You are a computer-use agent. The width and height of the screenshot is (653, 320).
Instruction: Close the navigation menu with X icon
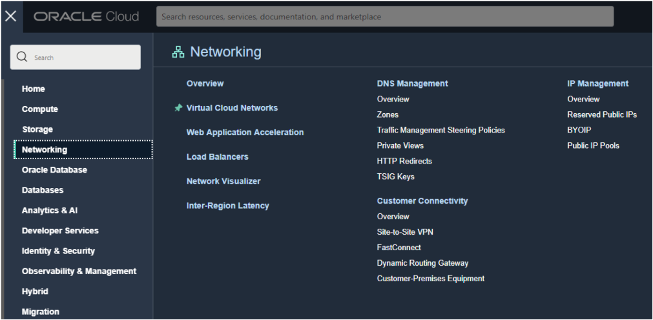(x=11, y=16)
